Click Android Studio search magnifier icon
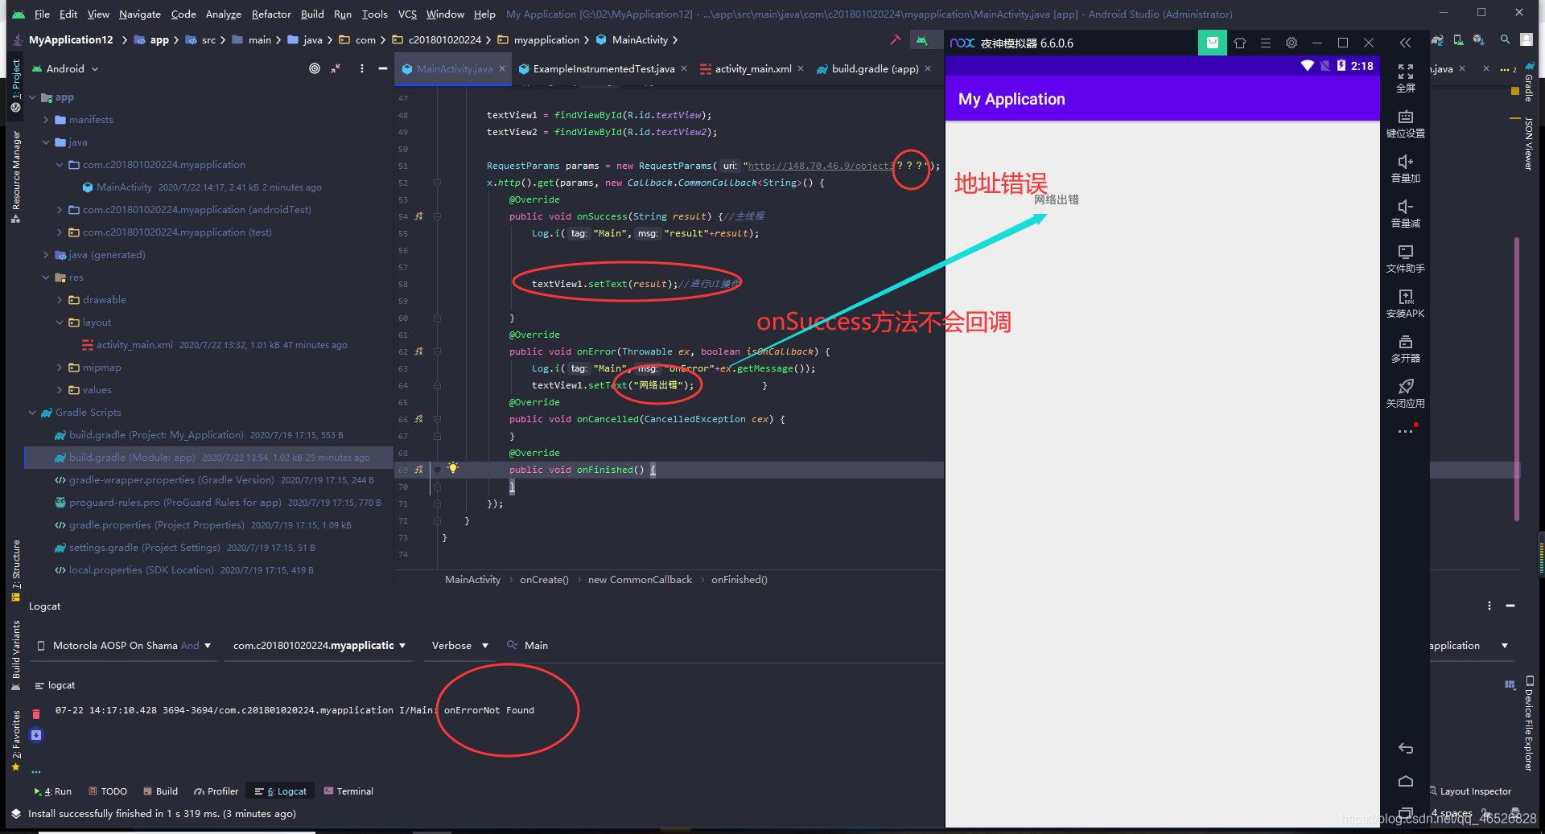This screenshot has width=1545, height=834. (1505, 39)
